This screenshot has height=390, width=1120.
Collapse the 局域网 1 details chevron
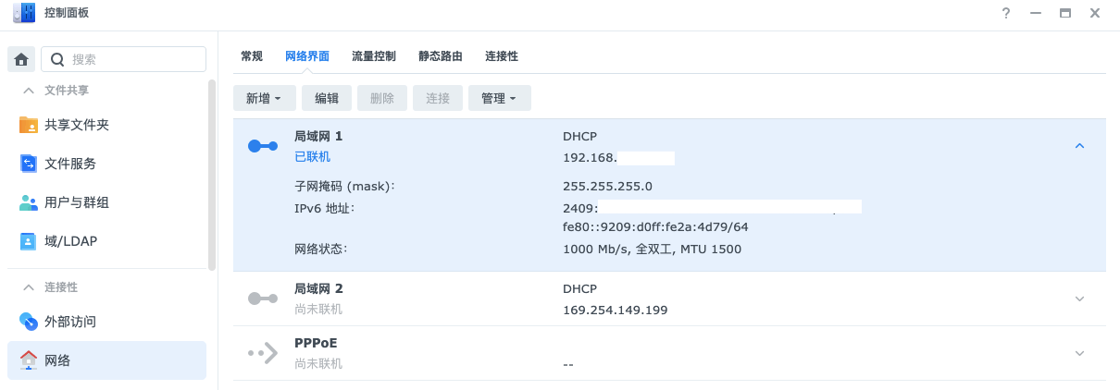click(1079, 146)
